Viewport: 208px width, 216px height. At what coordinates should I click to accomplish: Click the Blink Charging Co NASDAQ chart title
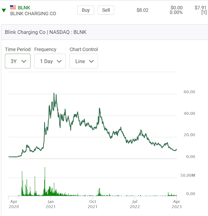tap(46, 32)
